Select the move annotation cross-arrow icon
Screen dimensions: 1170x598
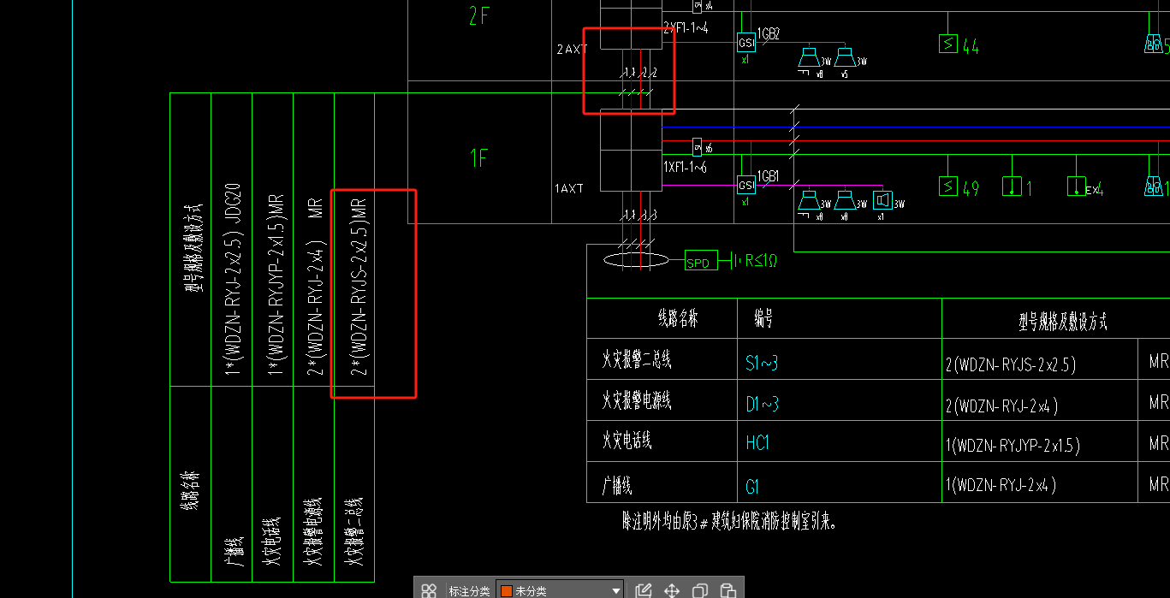tap(673, 590)
